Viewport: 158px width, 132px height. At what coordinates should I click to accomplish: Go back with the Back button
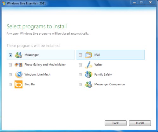click(x=116, y=123)
